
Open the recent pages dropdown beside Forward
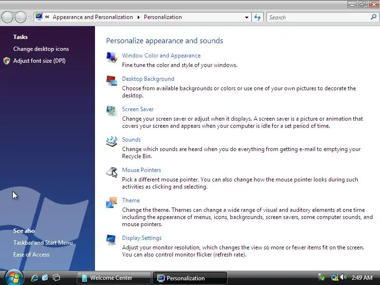(30, 17)
